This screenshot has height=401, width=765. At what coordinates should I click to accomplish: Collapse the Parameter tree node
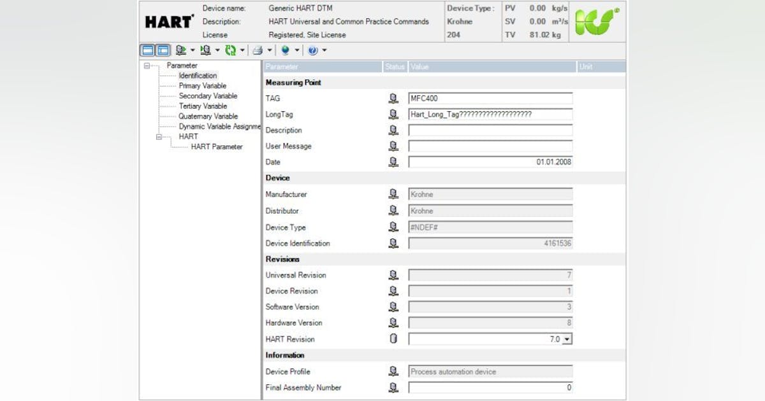(x=147, y=65)
